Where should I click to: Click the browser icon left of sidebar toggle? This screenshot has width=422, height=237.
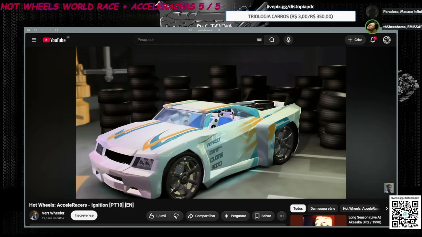point(28,30)
